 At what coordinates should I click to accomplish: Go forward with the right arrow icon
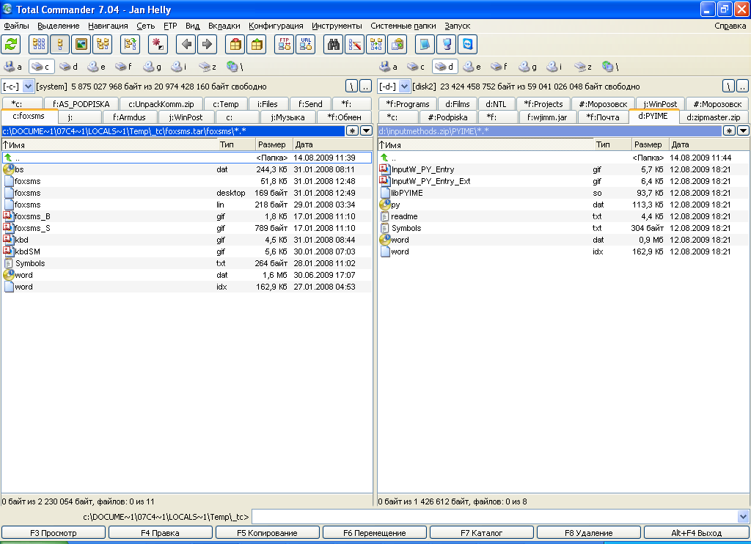[208, 45]
